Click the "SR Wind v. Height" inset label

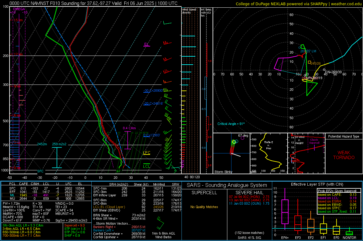click(x=300, y=140)
